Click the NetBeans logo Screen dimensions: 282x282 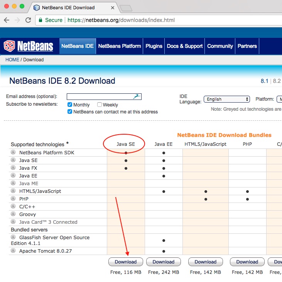click(28, 46)
